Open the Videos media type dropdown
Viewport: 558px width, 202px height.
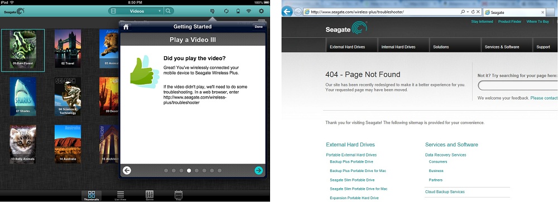click(x=136, y=11)
